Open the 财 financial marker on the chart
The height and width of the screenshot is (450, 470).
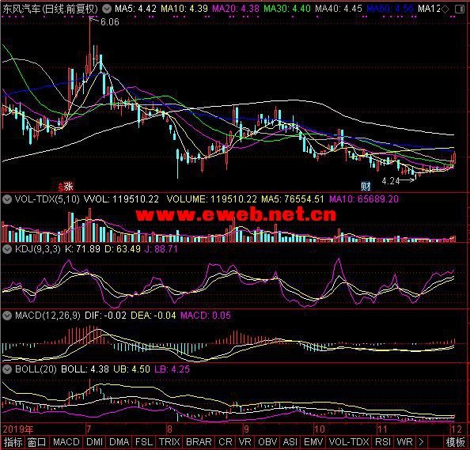click(x=366, y=187)
